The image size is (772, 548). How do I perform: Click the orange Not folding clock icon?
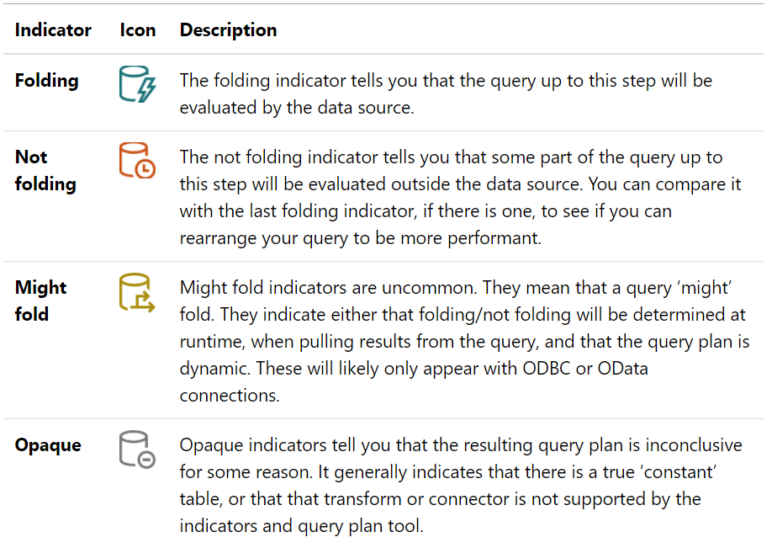pos(137,160)
